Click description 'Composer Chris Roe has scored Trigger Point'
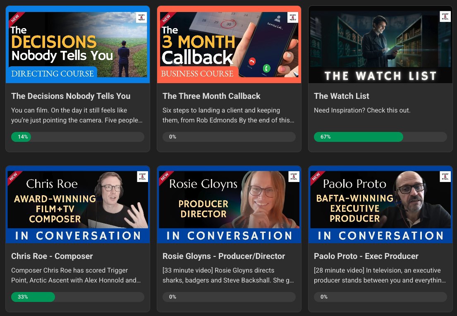Screen dimensions: 457x316 (x=76, y=275)
